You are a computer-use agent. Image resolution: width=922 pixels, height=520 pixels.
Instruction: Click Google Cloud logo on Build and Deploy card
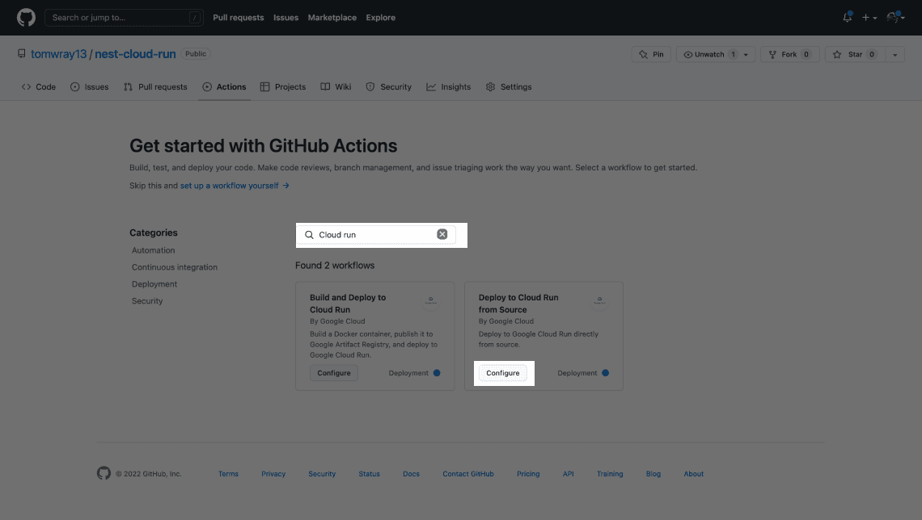click(x=430, y=301)
